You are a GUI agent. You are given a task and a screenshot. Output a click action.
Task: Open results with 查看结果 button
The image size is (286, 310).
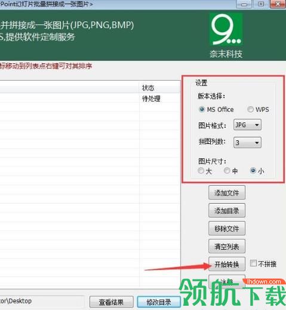(112, 302)
